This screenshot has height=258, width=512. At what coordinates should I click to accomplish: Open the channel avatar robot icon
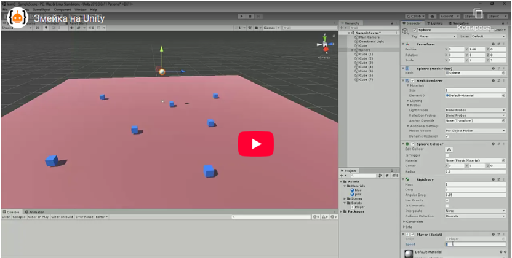[17, 18]
